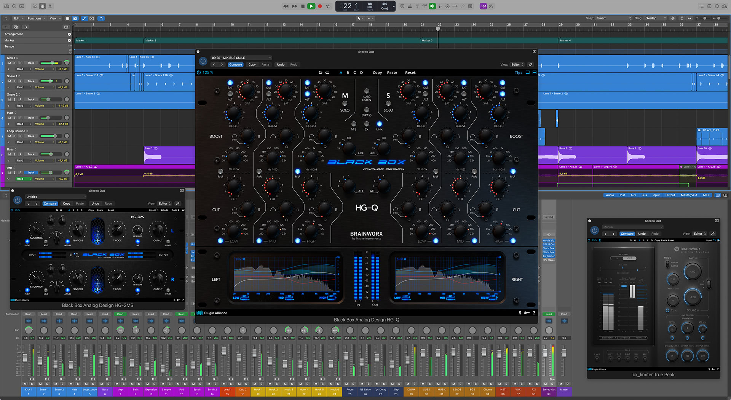Adjust the Snare 2 track volume slider
731x400 pixels.
point(51,99)
